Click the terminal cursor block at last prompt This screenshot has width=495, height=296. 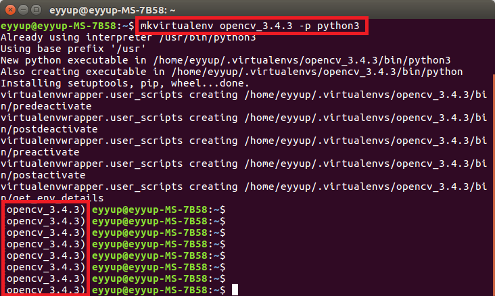click(235, 290)
